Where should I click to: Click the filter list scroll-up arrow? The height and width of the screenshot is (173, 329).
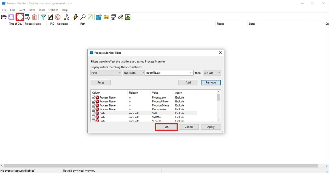coord(219,92)
